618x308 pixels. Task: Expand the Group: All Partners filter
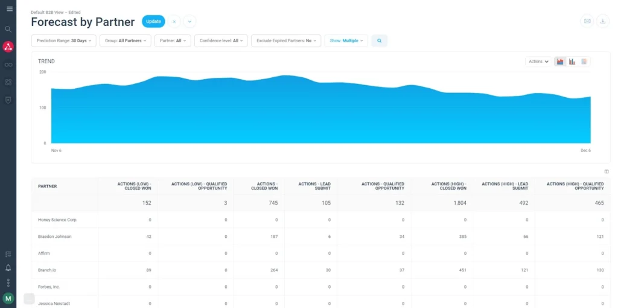point(125,41)
